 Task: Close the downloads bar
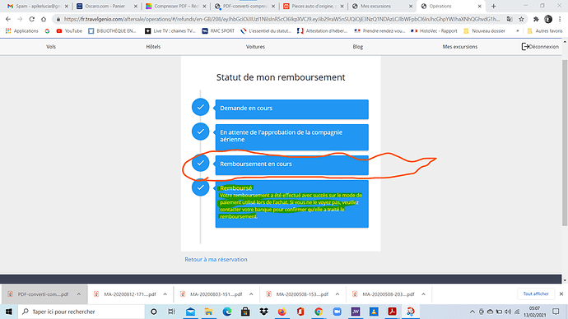(x=561, y=294)
